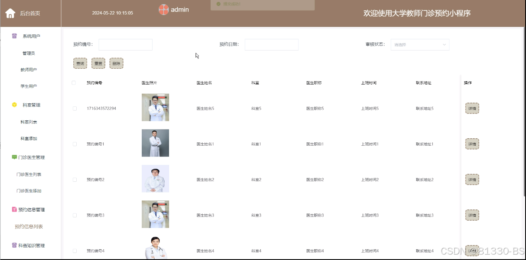Click 详情 button for 医生姓名2 row

[x=472, y=180]
